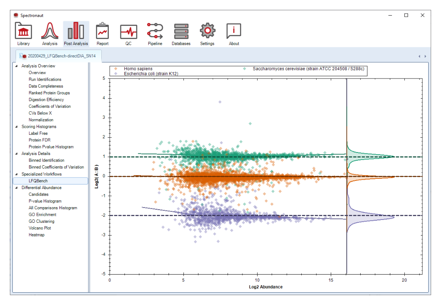Screen dimensions: 441x305
Task: Switch to the Analysis perspective icon
Action: pos(50,34)
